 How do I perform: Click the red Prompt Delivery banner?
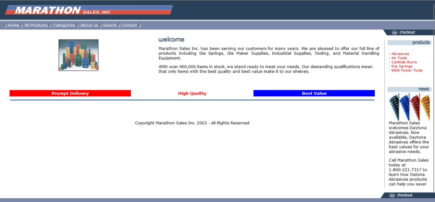coord(70,93)
